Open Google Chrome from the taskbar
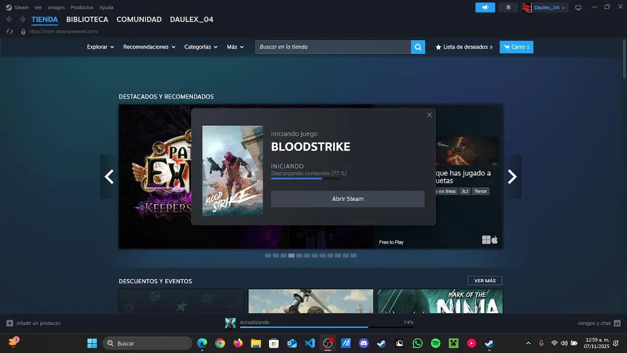Viewport: 627px width, 353px height. click(220, 343)
